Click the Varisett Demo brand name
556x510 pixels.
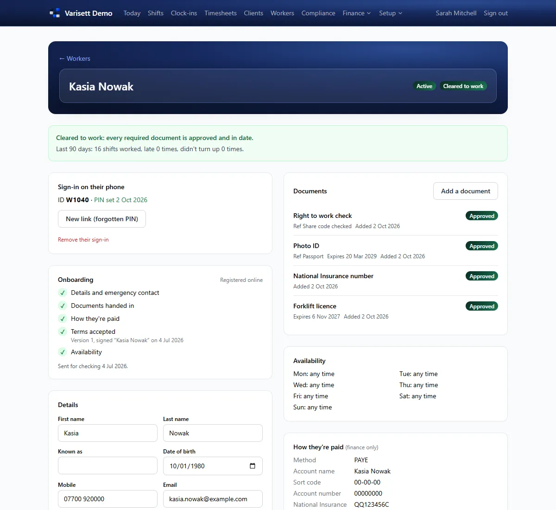click(x=88, y=13)
